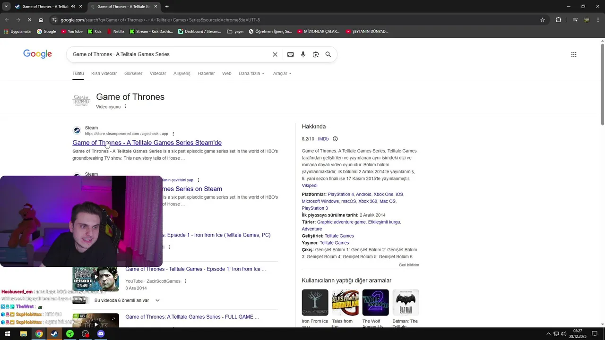Image resolution: width=605 pixels, height=340 pixels.
Task: Open the Vikipedi link
Action: click(x=310, y=186)
